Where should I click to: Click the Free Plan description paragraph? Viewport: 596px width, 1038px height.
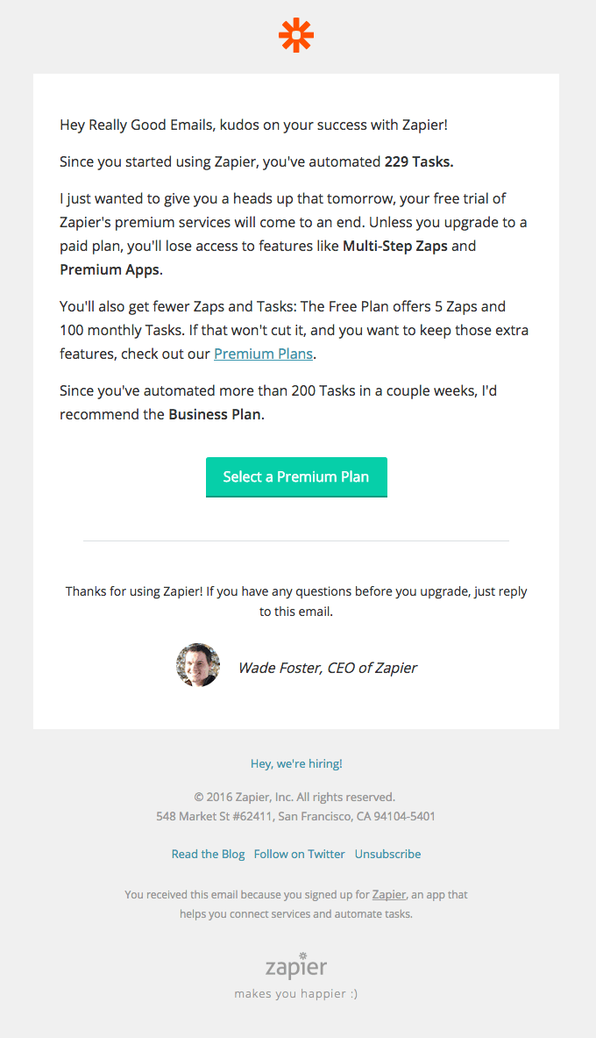[296, 331]
